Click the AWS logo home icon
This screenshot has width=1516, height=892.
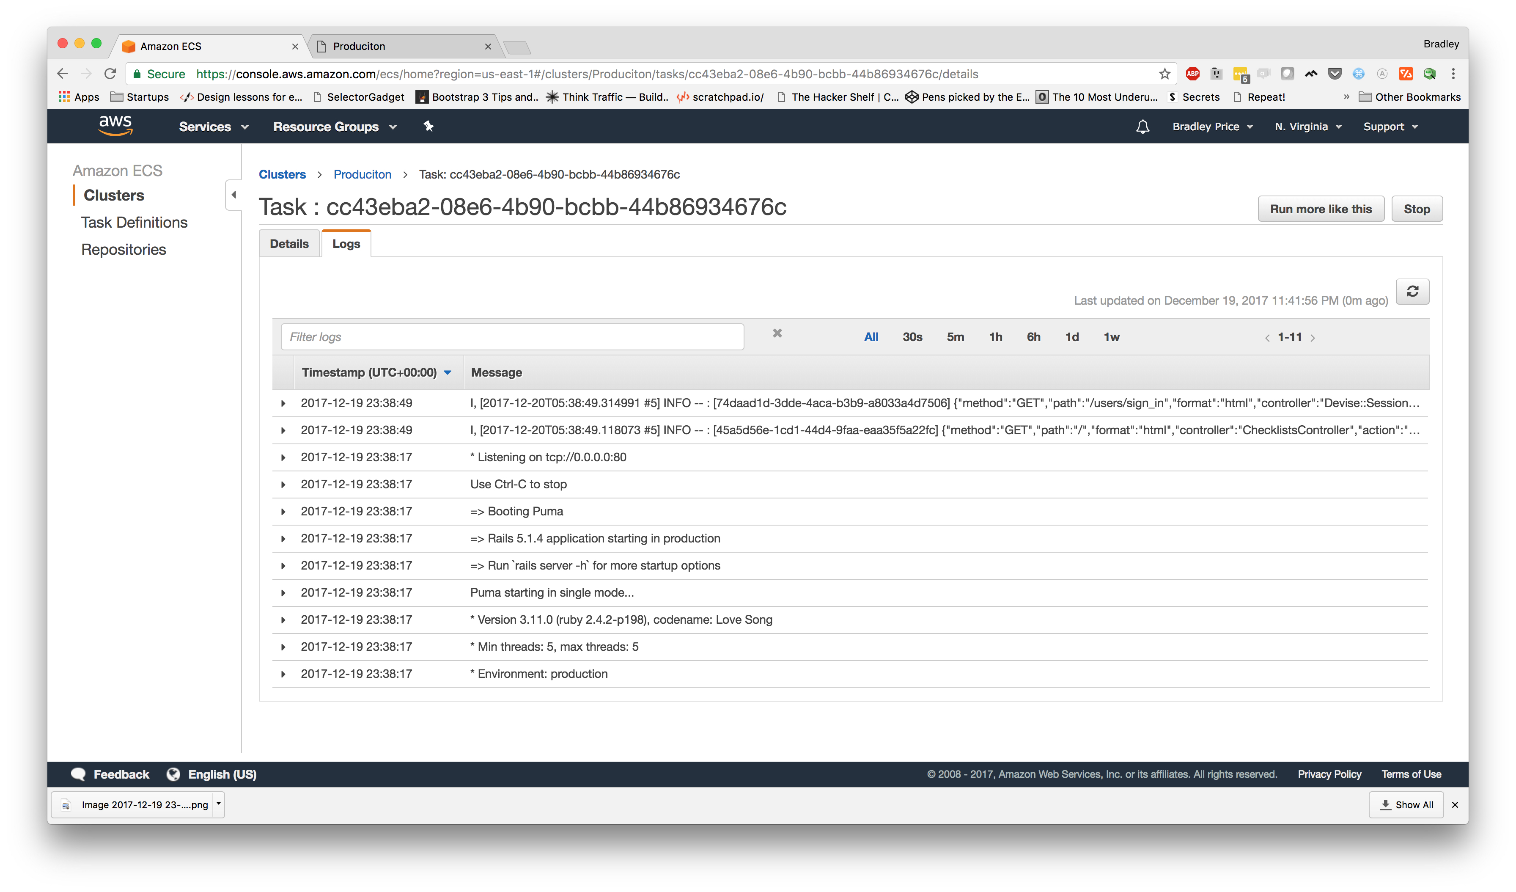coord(115,125)
